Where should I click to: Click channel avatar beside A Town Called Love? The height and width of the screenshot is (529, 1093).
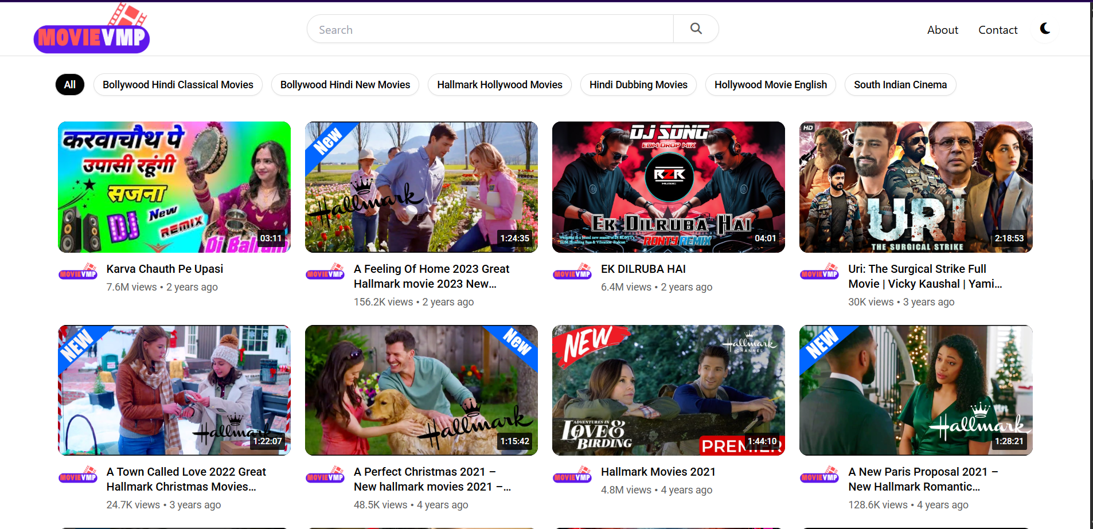pos(78,474)
